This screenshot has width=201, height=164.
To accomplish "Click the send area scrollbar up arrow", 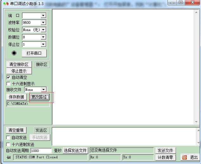I will 198,130.
